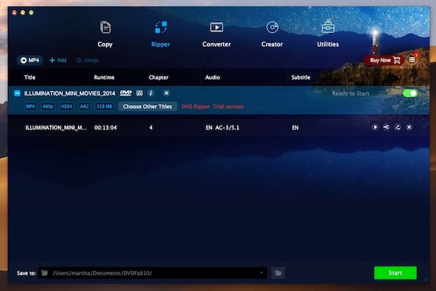The width and height of the screenshot is (436, 291).
Task: Open the movie metadata film icon
Action: click(139, 93)
